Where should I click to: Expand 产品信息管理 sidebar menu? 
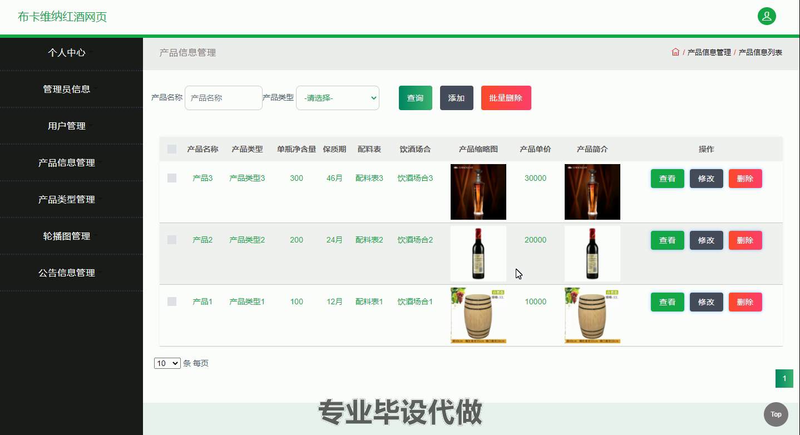click(x=71, y=162)
